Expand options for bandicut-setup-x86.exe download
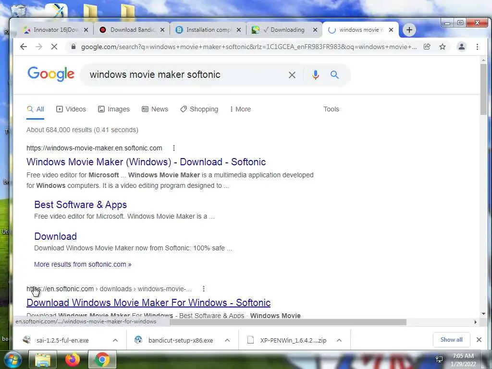492x369 pixels. (x=227, y=340)
